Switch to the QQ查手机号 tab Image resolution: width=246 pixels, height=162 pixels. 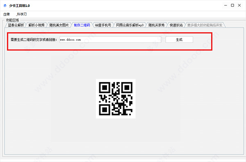pos(103,25)
